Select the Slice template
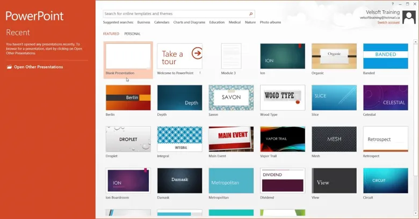This screenshot has height=219, width=419. [x=334, y=98]
